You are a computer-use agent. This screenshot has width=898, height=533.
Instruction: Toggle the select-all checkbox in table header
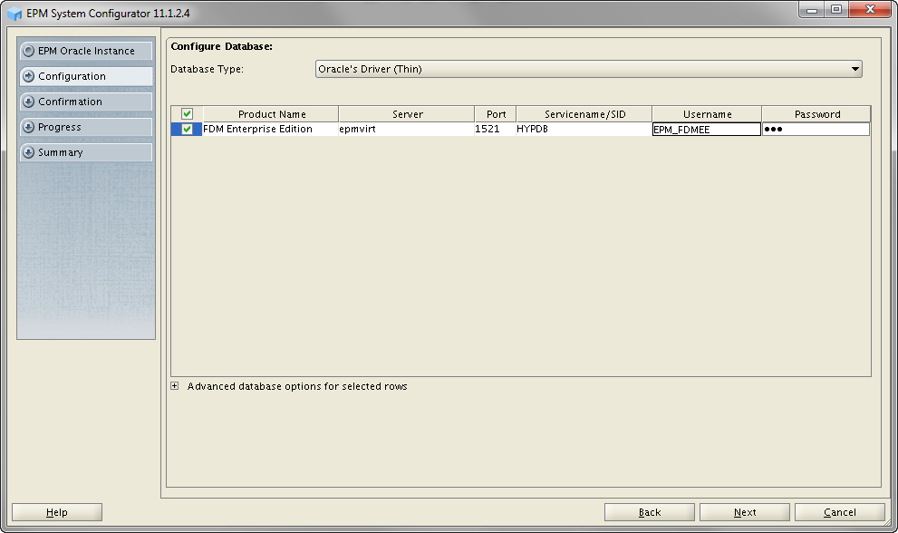187,113
